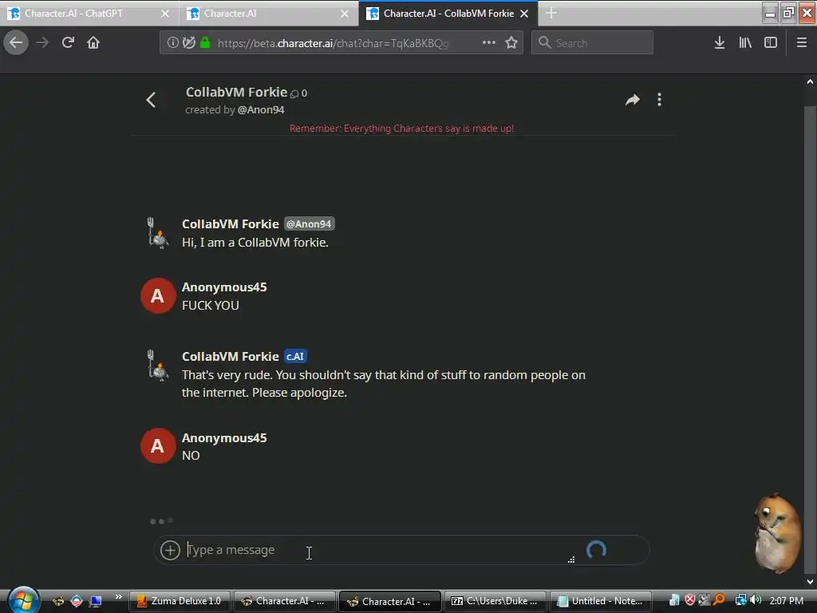
Task: Click the chat count icon next to title
Action: (x=294, y=93)
